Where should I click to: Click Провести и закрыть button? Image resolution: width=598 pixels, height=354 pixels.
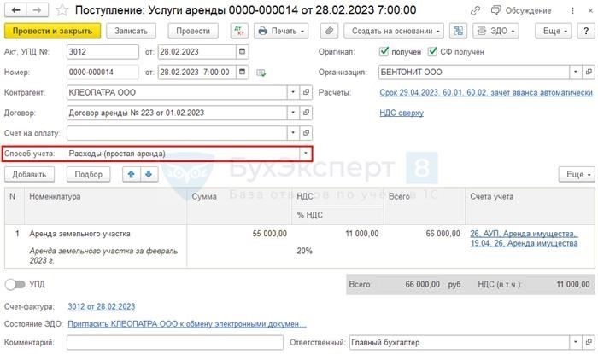coord(53,31)
